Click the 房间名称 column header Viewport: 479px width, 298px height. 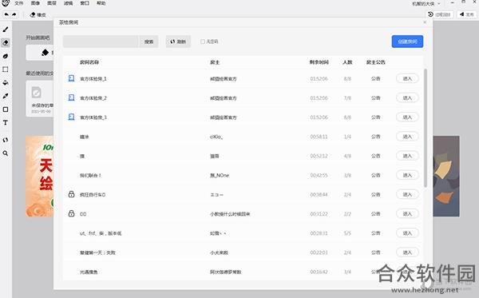point(89,62)
